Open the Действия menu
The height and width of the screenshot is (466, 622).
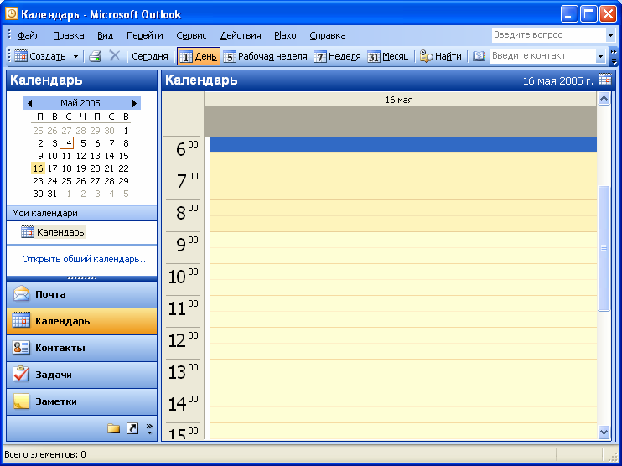pyautogui.click(x=241, y=35)
